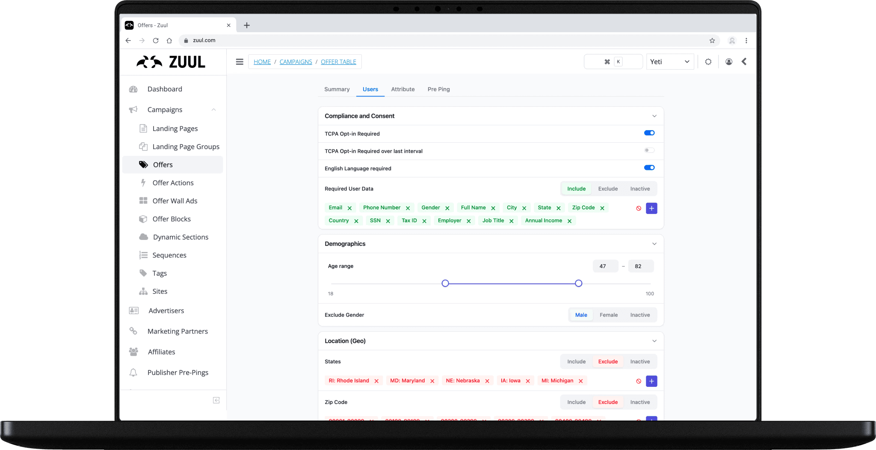Collapse the sidebar with the bottom arrow icon
Viewport: 876px width, 450px height.
(x=216, y=400)
